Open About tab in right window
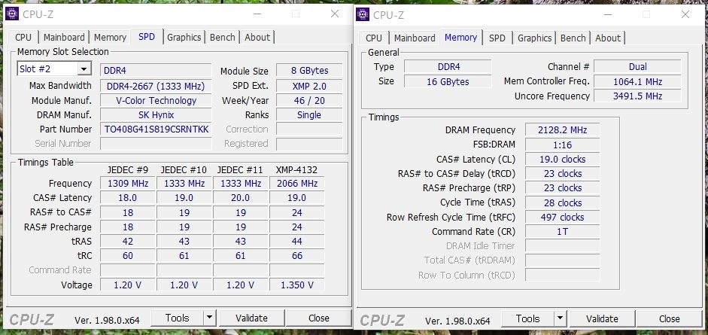 608,38
